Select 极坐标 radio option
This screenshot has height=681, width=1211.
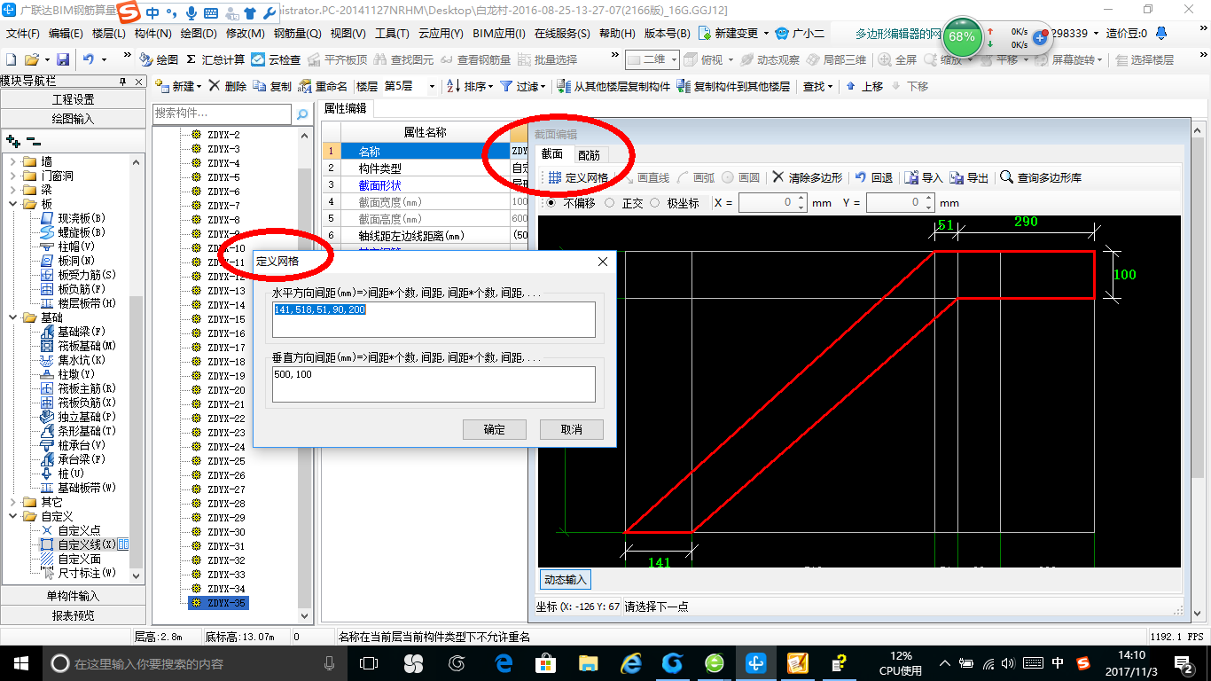click(655, 202)
